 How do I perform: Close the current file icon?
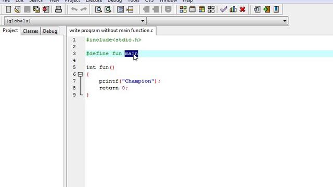pyautogui.click(x=46, y=9)
